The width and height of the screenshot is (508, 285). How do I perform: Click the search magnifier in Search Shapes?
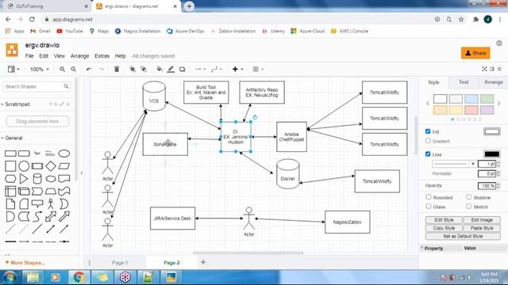tap(66, 86)
